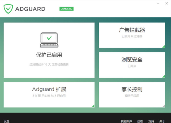Viewport: 171px width, 123px height.
Task: Click the Adguard shield logo
Action: pyautogui.click(x=8, y=9)
